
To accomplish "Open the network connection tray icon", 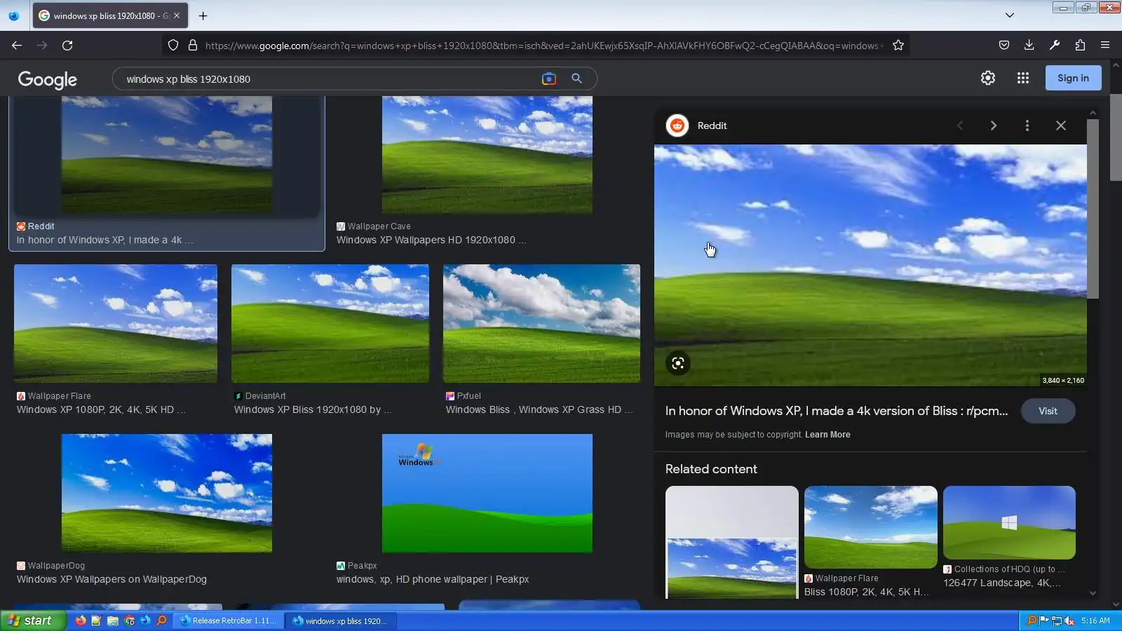I will pyautogui.click(x=1057, y=620).
